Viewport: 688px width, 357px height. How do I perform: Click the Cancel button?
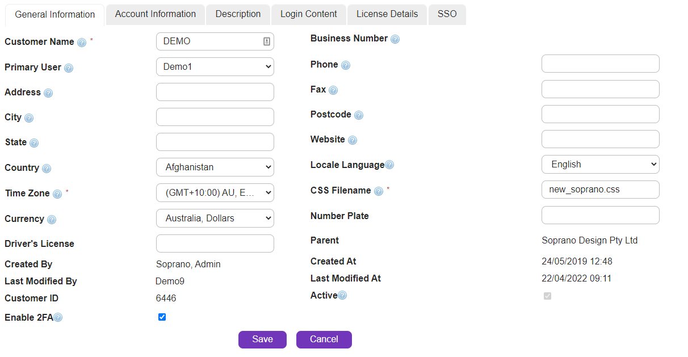point(324,339)
